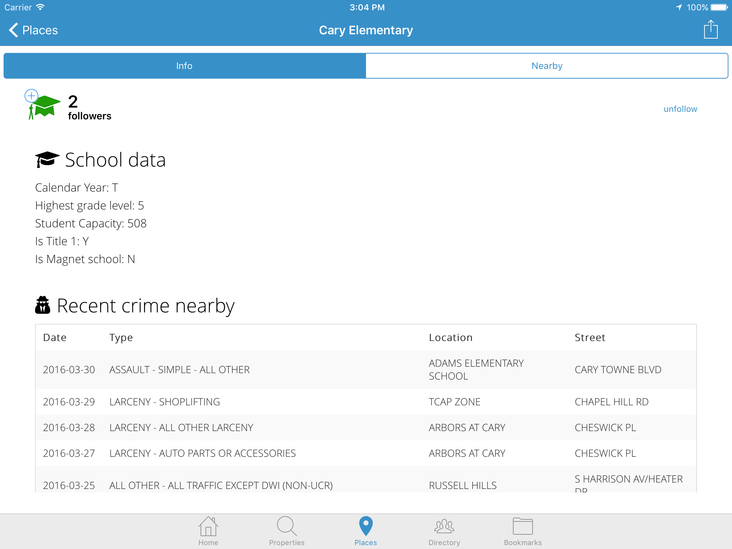This screenshot has height=549, width=732.
Task: Tap the share icon in header
Action: [711, 30]
